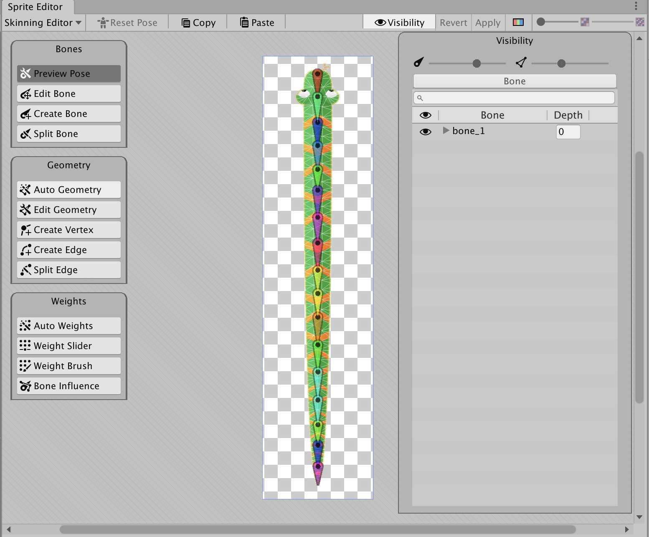Click the color channel toggle icon
This screenshot has height=537, width=649.
click(x=518, y=23)
